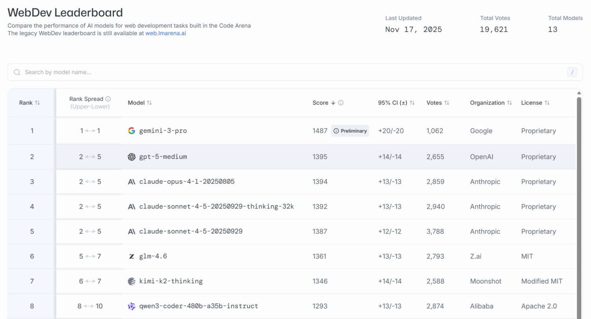Click the votes value 3,788
Screen dimensions: 591x319
point(435,231)
